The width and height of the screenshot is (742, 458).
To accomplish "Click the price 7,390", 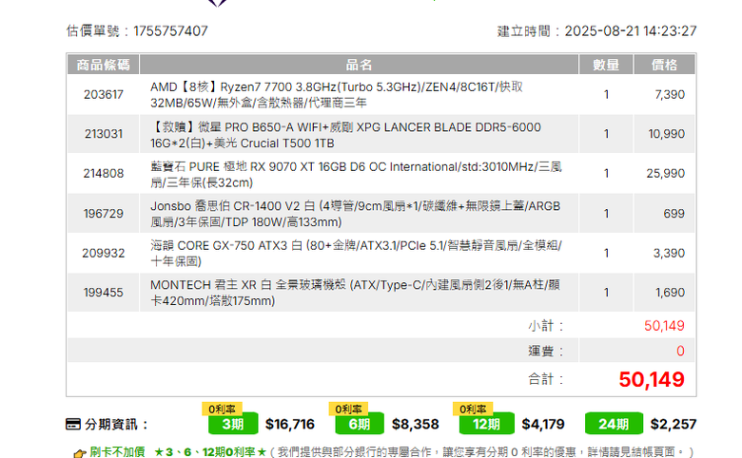I will click(x=670, y=94).
